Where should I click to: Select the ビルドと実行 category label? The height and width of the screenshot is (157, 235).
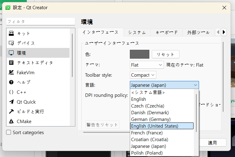click(x=30, y=111)
